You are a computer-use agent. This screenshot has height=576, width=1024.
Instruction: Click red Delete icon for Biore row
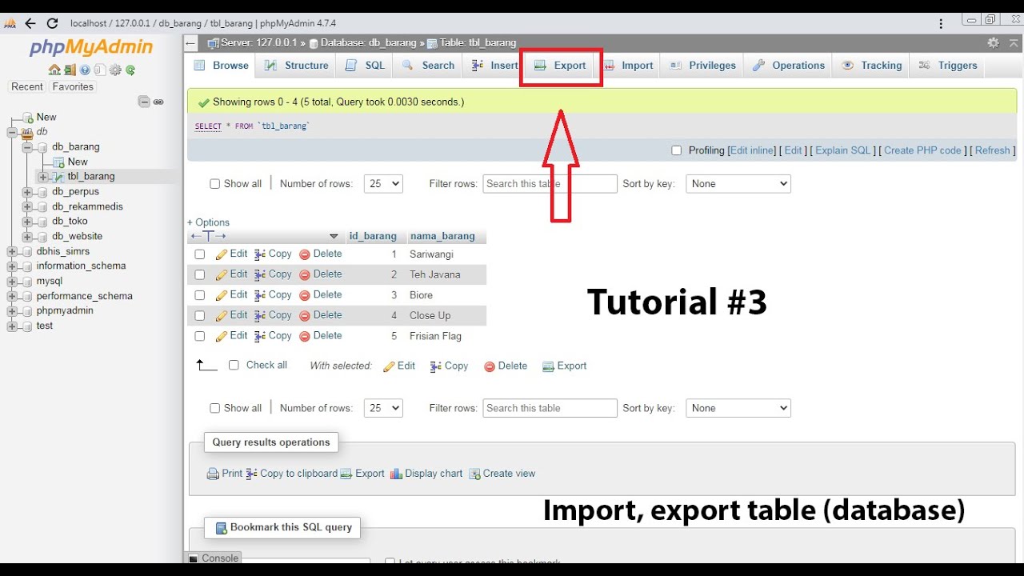(x=305, y=295)
